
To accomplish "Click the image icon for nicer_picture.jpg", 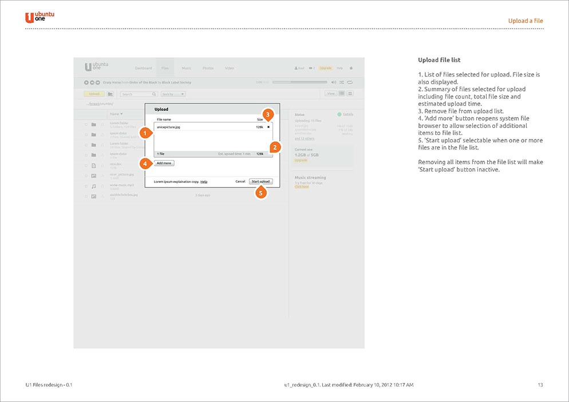I will (x=94, y=176).
